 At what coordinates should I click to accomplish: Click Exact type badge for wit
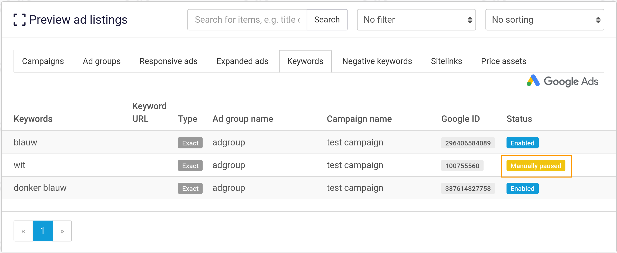pyautogui.click(x=190, y=166)
